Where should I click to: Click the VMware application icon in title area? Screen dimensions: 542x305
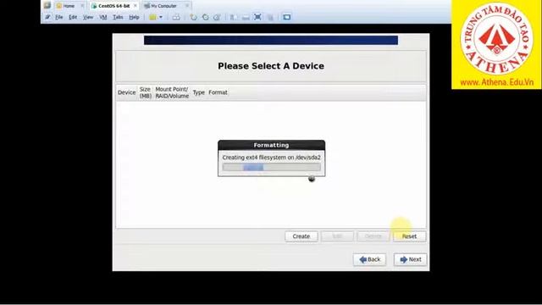pos(47,5)
